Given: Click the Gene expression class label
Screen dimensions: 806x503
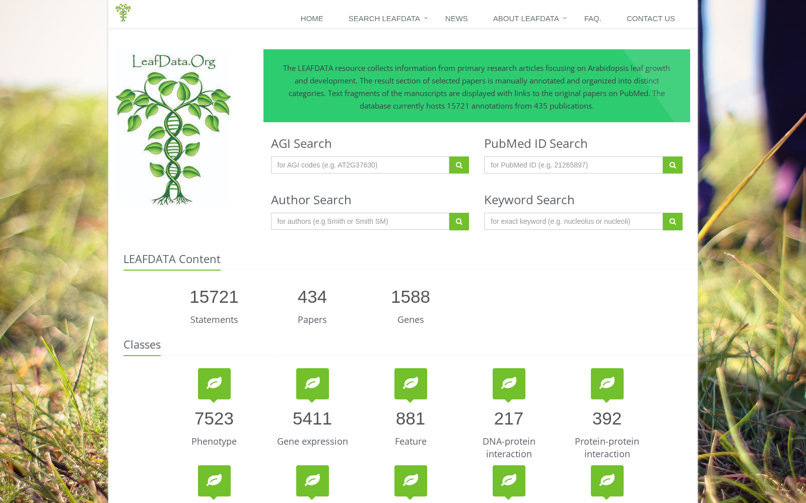Looking at the screenshot, I should point(312,441).
